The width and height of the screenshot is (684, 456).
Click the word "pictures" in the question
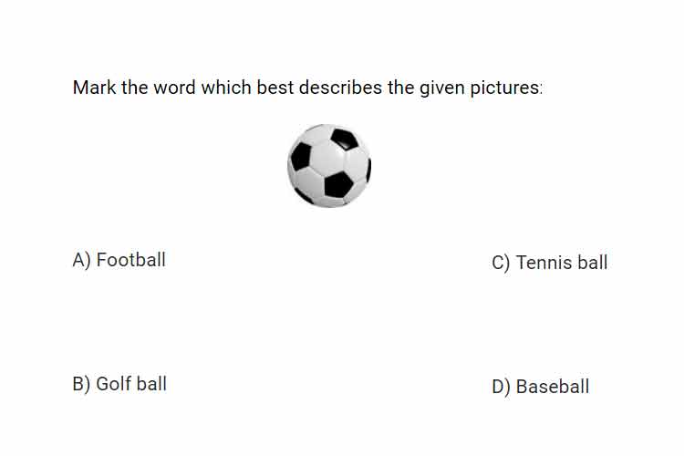(504, 88)
